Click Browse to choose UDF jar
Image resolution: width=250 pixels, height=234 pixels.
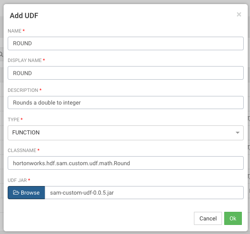tap(26, 192)
